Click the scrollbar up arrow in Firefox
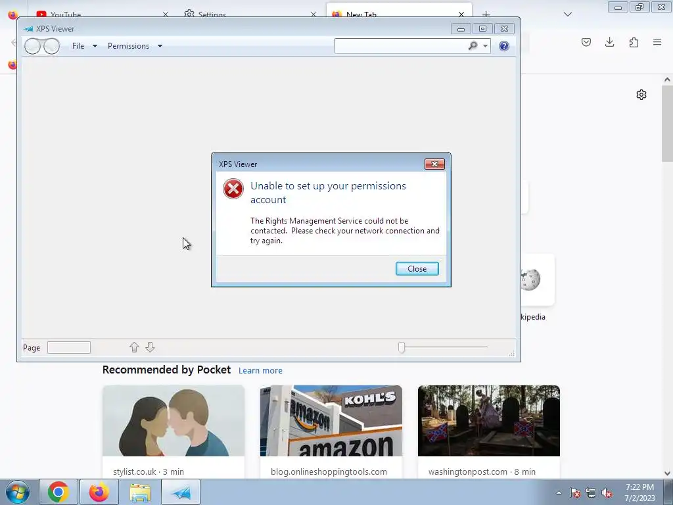The height and width of the screenshot is (505, 673). tap(667, 80)
